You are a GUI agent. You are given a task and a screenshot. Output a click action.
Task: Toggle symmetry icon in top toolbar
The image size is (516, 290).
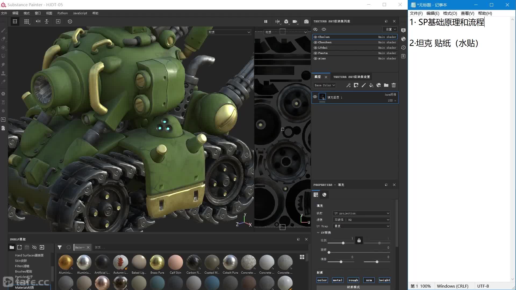pyautogui.click(x=38, y=21)
